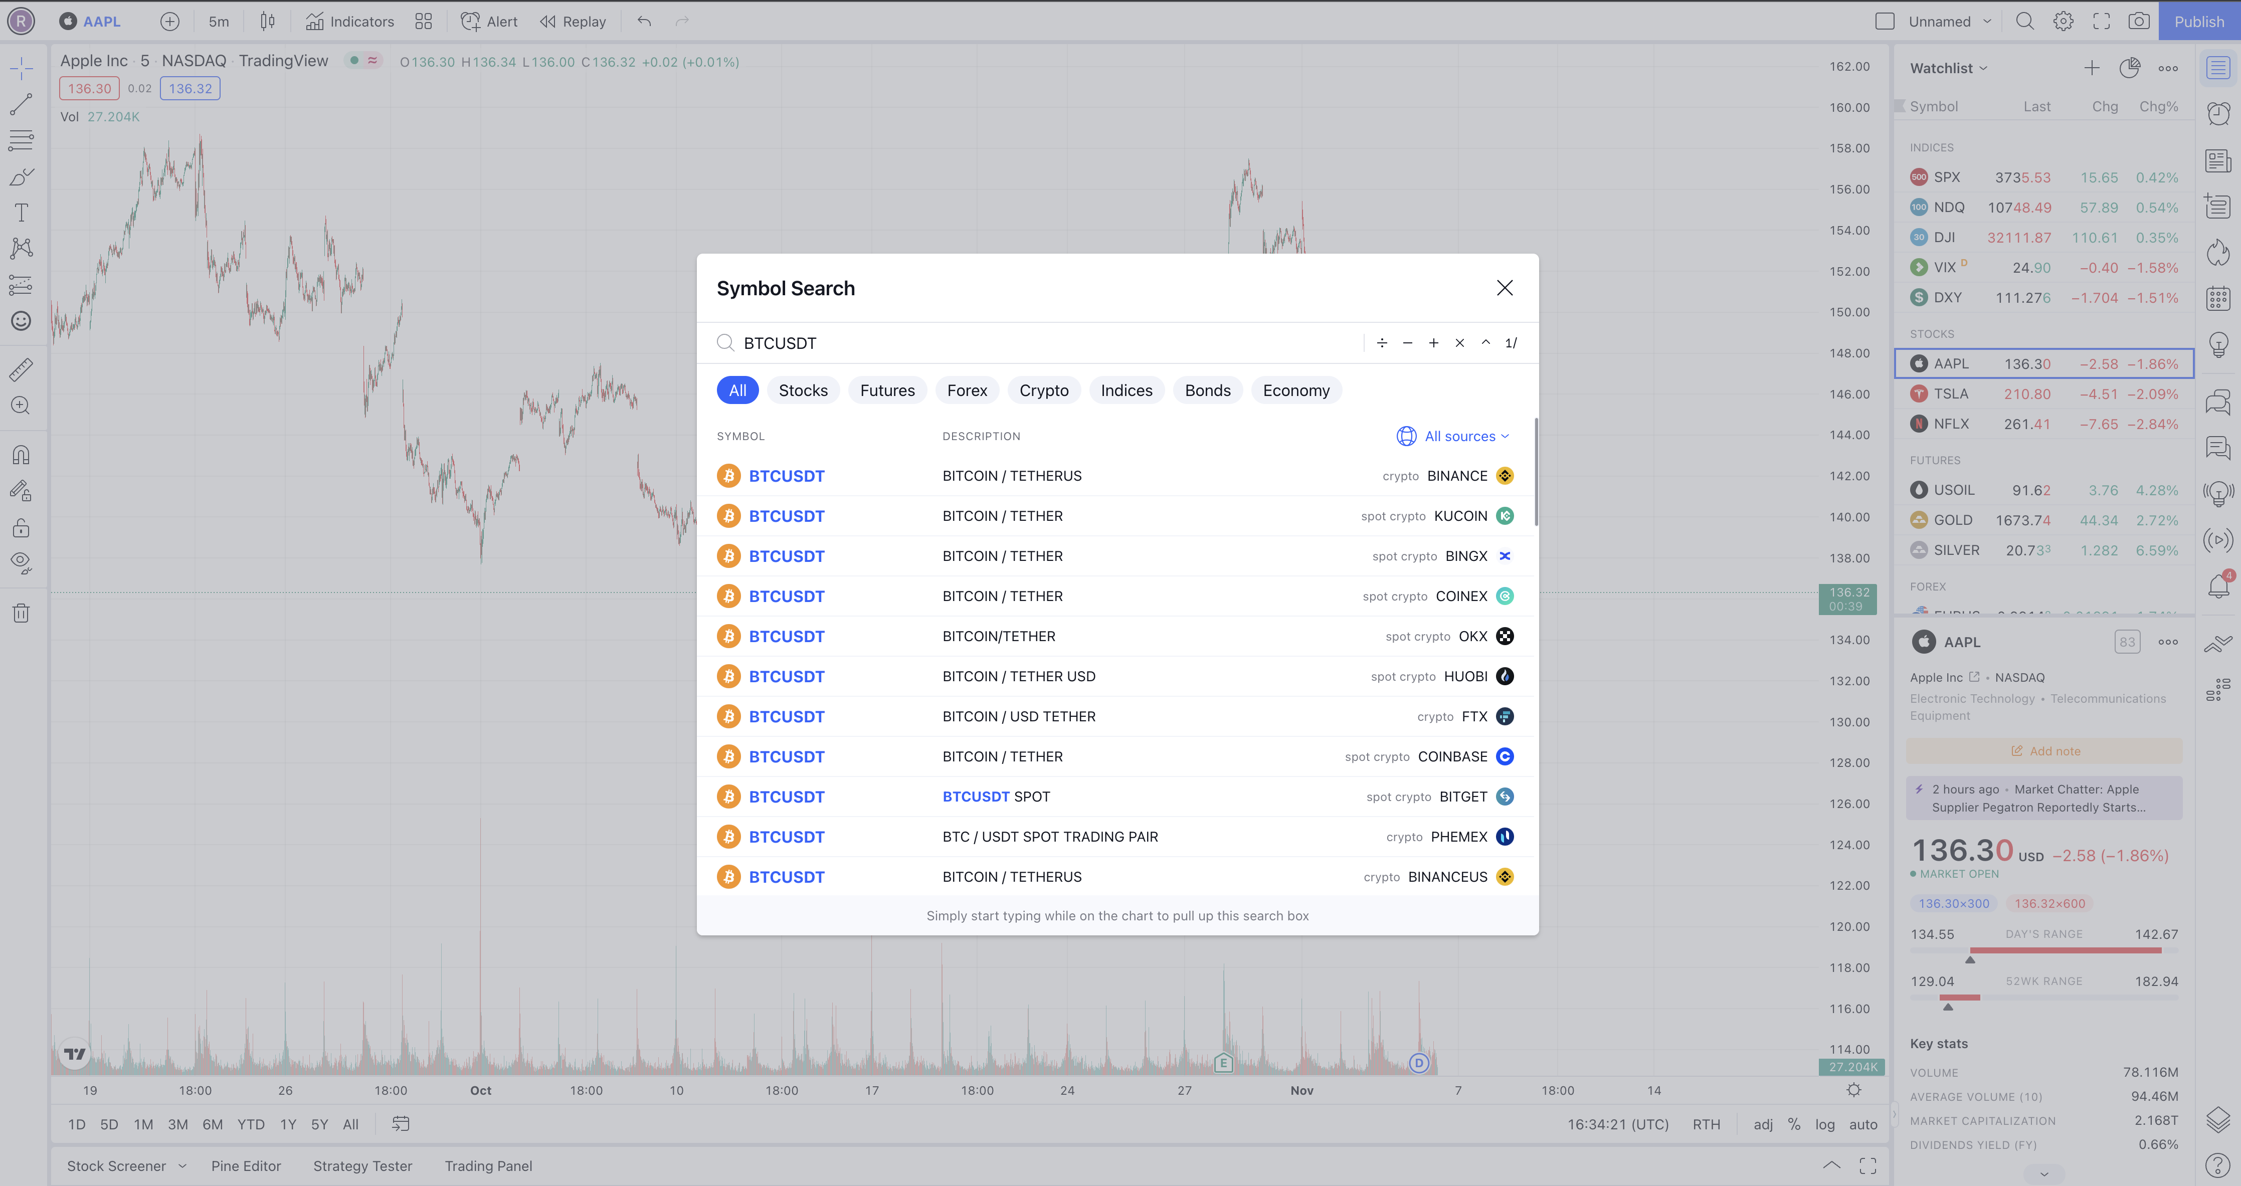Enter fullscreen mode icon
The image size is (2241, 1186).
pos(2102,22)
